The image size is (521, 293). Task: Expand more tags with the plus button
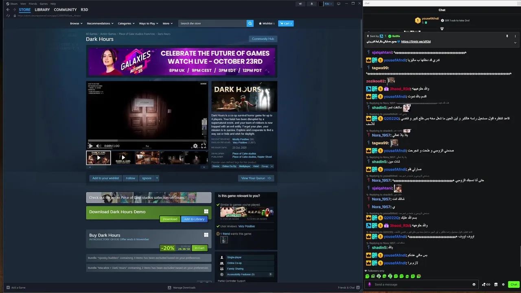pos(271,166)
